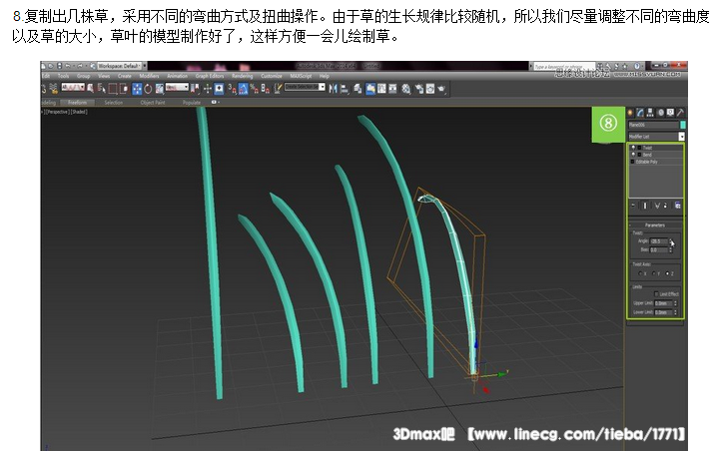This screenshot has height=451, width=714.
Task: Click the Twist Bias value field
Action: click(x=659, y=249)
